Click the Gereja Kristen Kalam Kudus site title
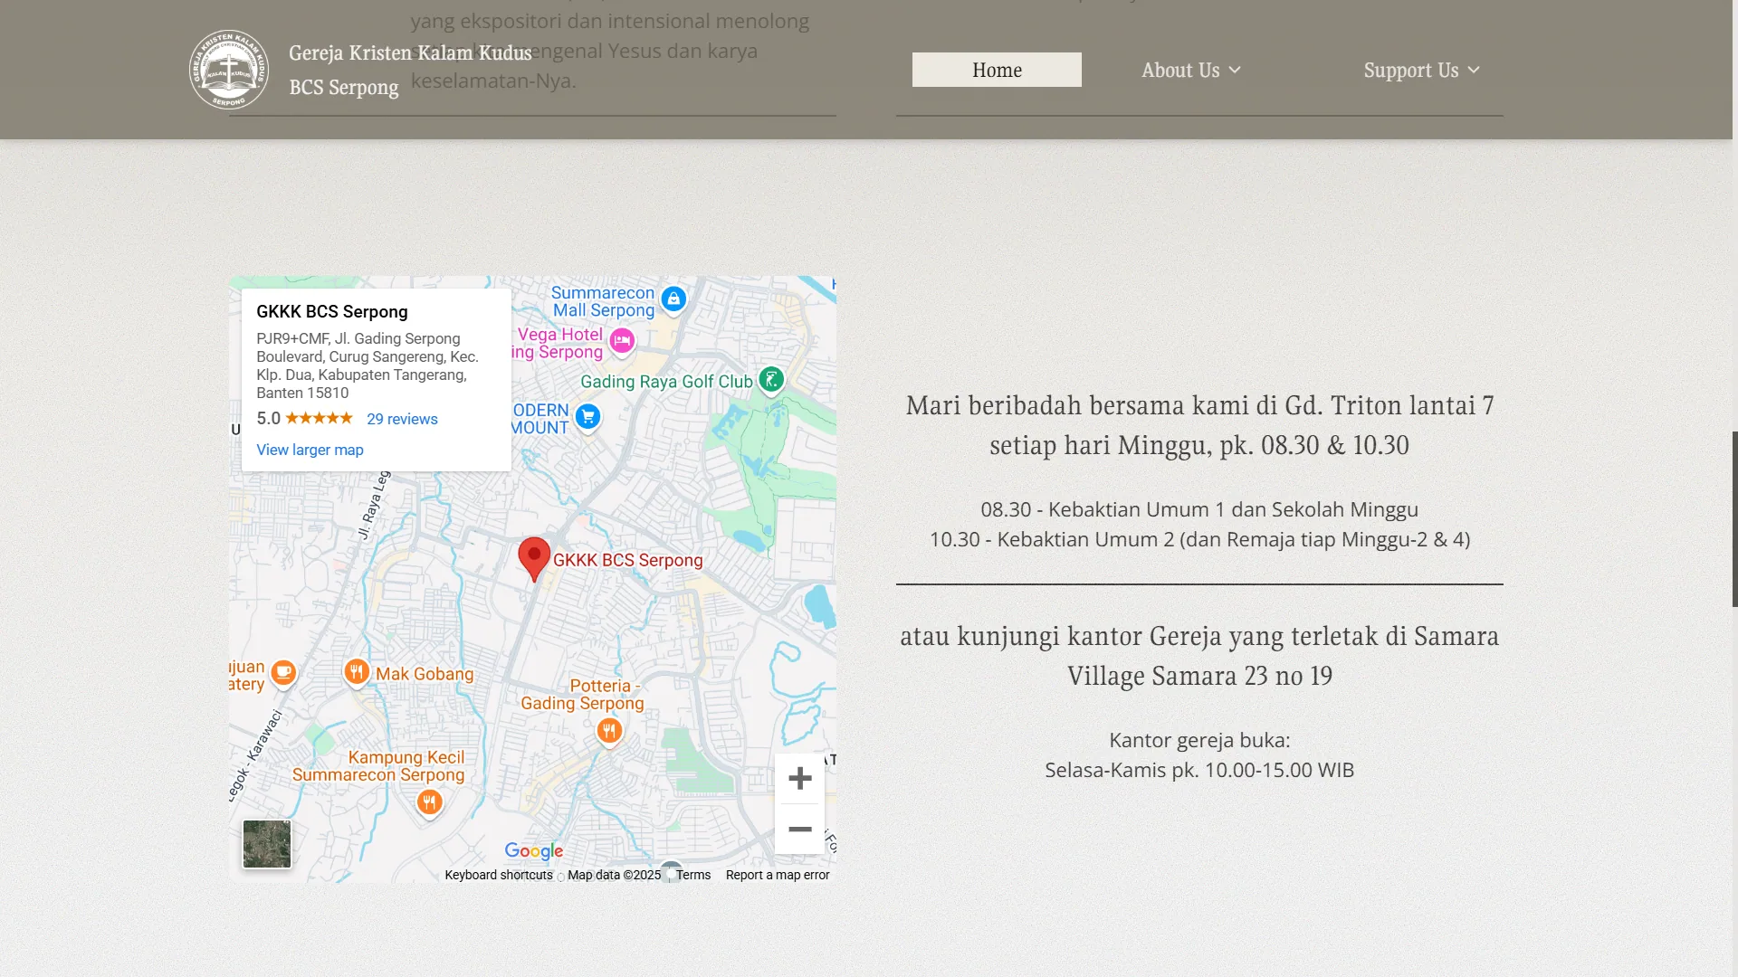1738x977 pixels. tap(410, 53)
